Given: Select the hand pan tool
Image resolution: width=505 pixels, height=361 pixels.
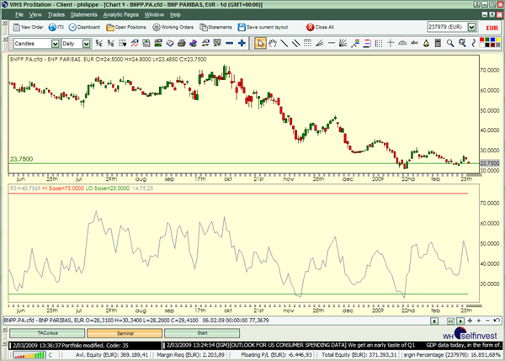Looking at the screenshot, I should point(273,43).
